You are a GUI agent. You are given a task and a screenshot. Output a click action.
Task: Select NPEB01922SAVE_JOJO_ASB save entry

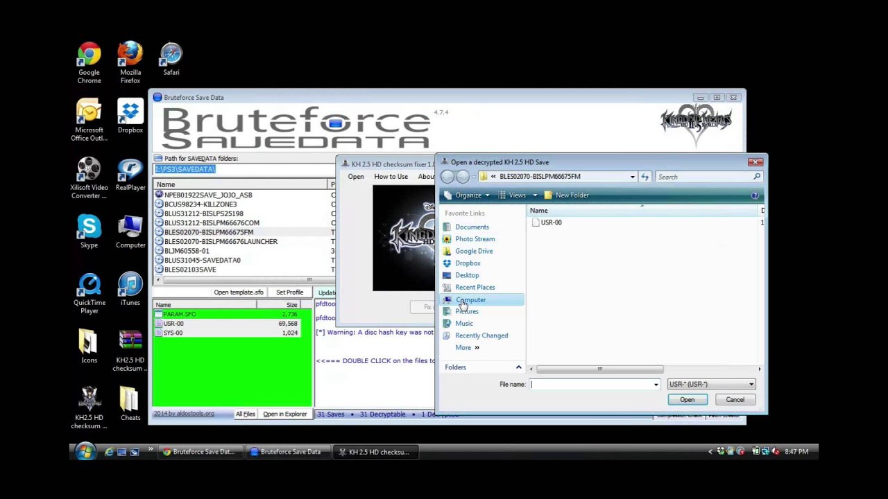[x=208, y=195]
